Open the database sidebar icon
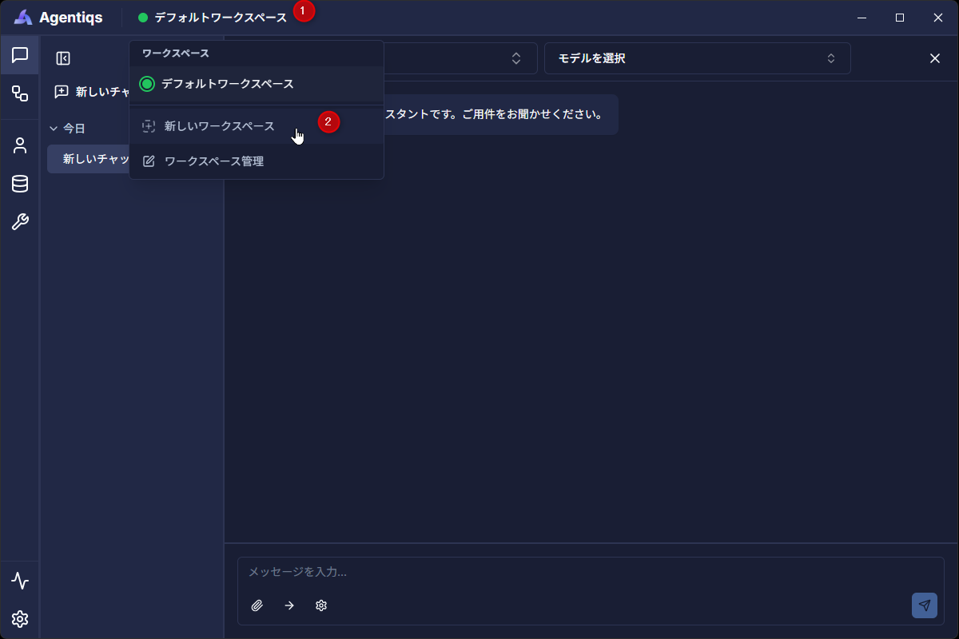The height and width of the screenshot is (639, 959). [x=20, y=184]
